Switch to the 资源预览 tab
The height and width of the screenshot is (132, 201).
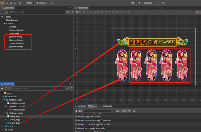coord(81,106)
